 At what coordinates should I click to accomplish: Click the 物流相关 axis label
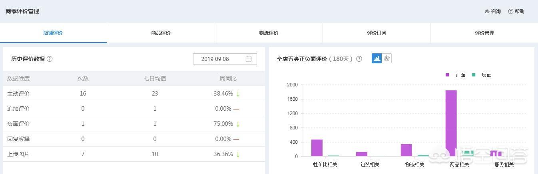414,164
